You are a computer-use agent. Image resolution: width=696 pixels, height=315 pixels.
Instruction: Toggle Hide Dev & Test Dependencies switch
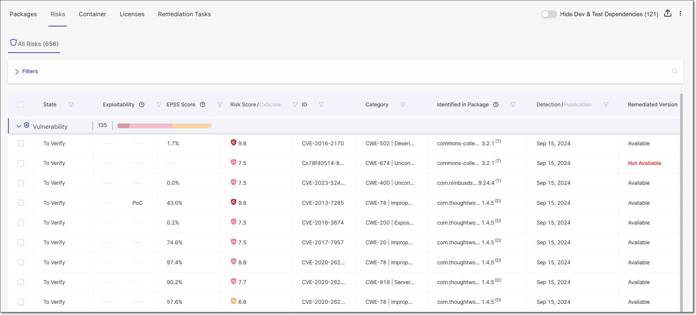[x=549, y=14]
